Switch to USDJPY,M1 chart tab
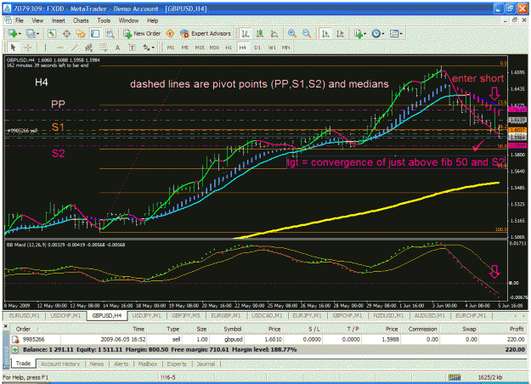The width and height of the screenshot is (531, 384). 146,315
